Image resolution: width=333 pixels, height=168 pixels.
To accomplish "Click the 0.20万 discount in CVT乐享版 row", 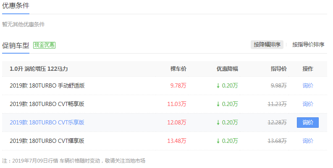I will point(227,122).
